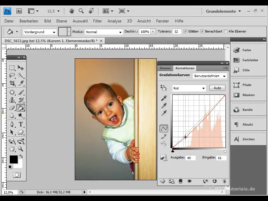Toggle the Benachbart checkbox
This screenshot has width=268, height=201.
(202, 31)
